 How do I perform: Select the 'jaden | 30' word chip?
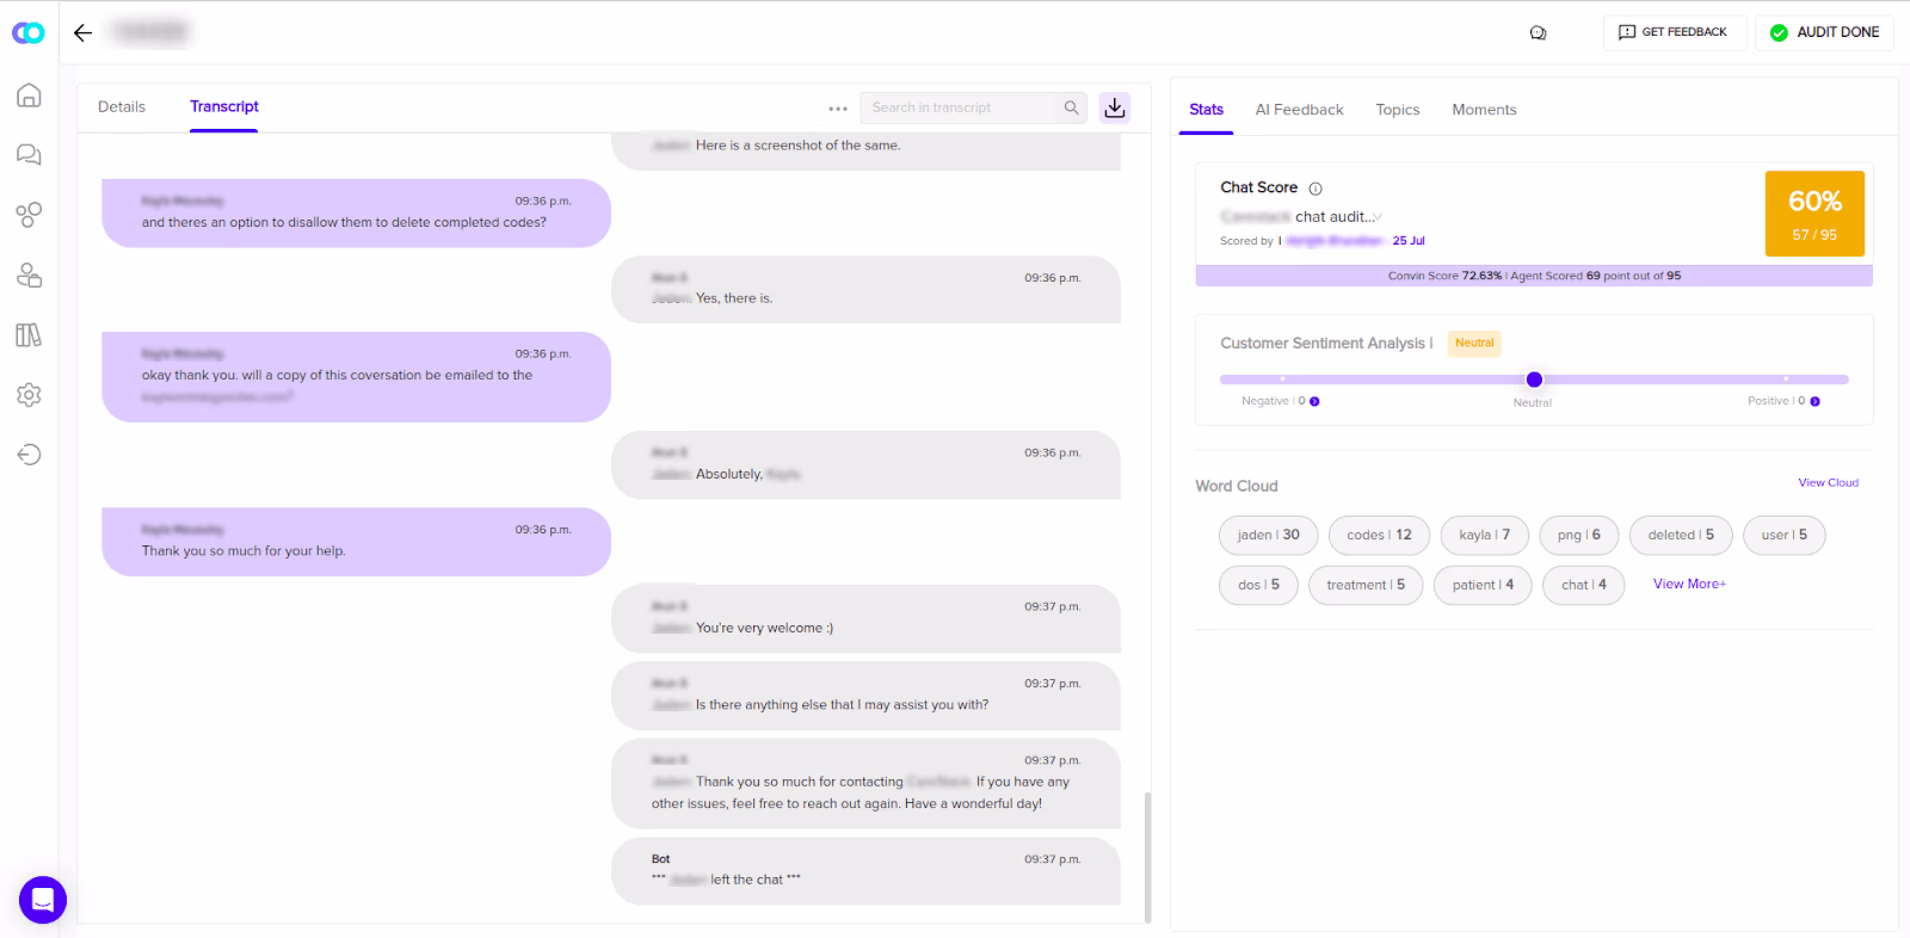(1268, 535)
